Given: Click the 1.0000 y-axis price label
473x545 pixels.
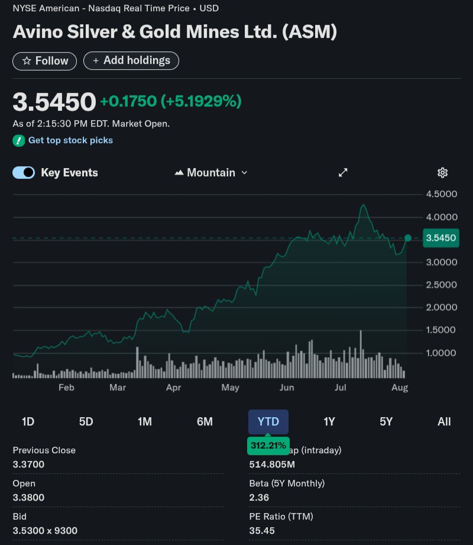Looking at the screenshot, I should coord(441,353).
